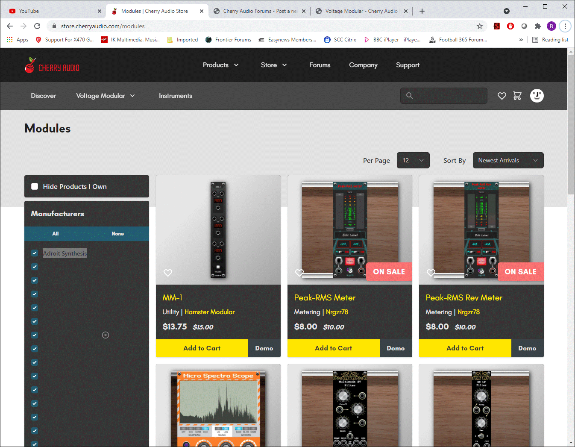Screen dimensions: 575x447
Task: Expand the Voltage Modular dropdown
Action: click(106, 96)
